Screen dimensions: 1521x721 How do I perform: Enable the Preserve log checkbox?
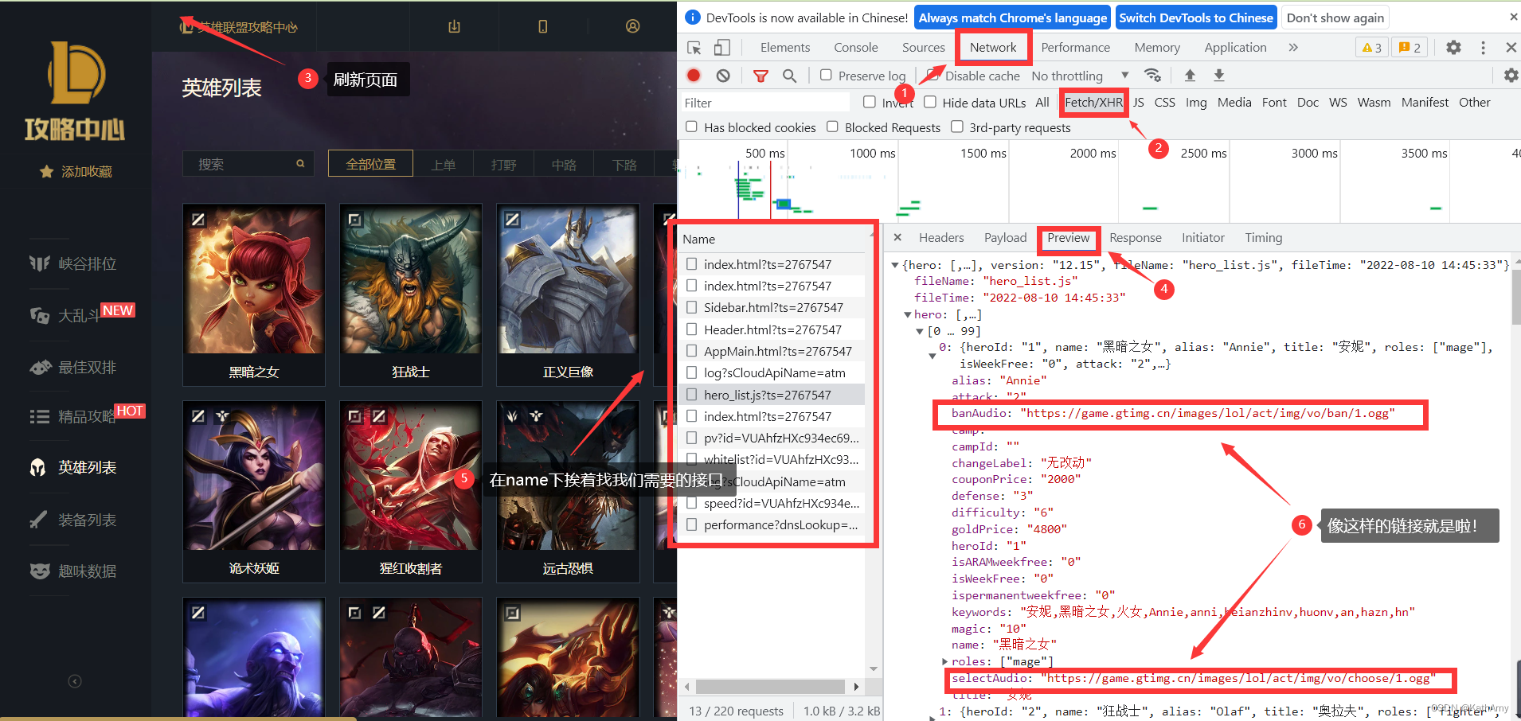pos(826,75)
